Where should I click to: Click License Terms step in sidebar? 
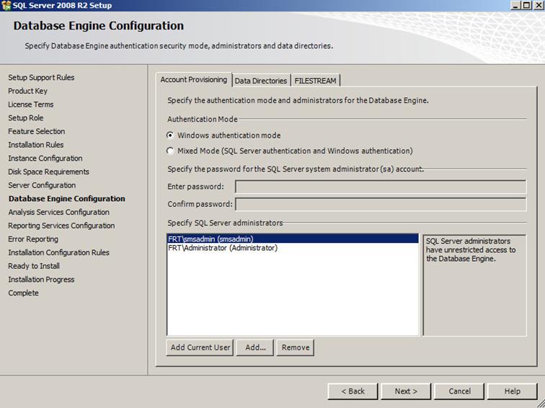[30, 105]
